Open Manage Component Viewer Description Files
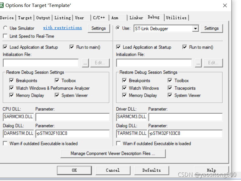This screenshot has height=181, width=241. pos(113,153)
